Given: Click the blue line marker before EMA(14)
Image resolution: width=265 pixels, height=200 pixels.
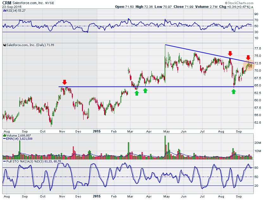Looking at the screenshot, I should coord(4,139).
